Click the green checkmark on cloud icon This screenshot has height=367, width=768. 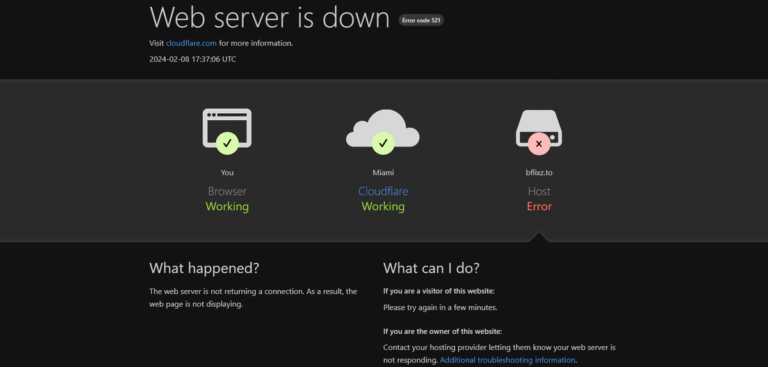[383, 143]
